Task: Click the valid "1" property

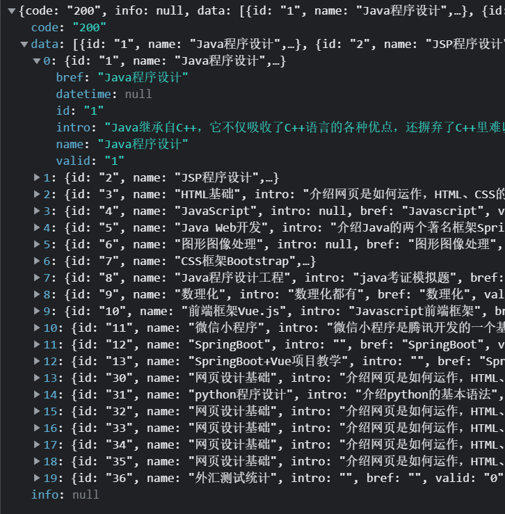Action: click(90, 161)
